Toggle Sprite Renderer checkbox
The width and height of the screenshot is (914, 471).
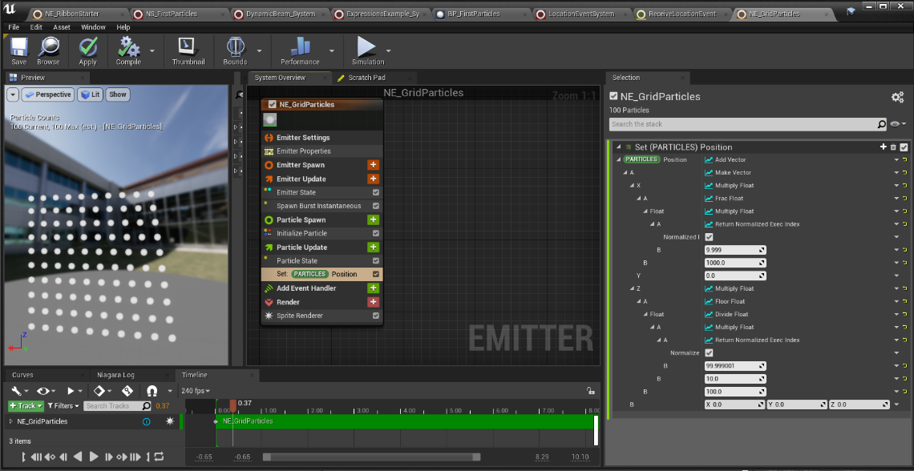376,316
